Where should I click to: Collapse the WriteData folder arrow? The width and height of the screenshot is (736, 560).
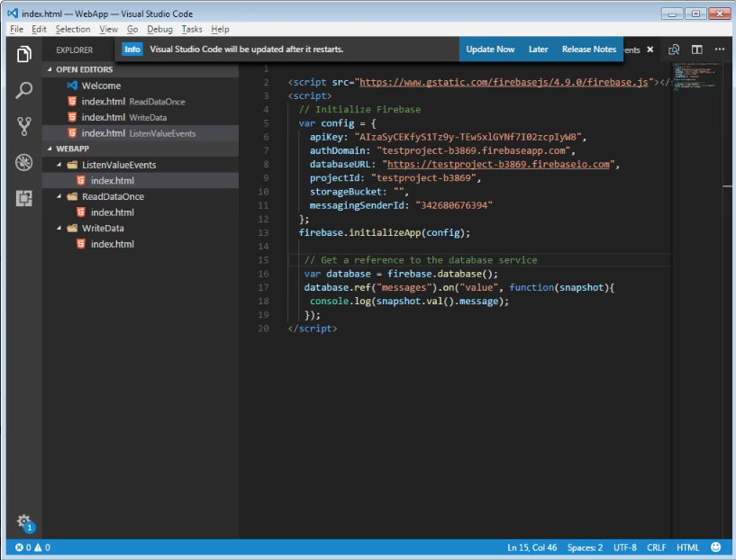[59, 228]
